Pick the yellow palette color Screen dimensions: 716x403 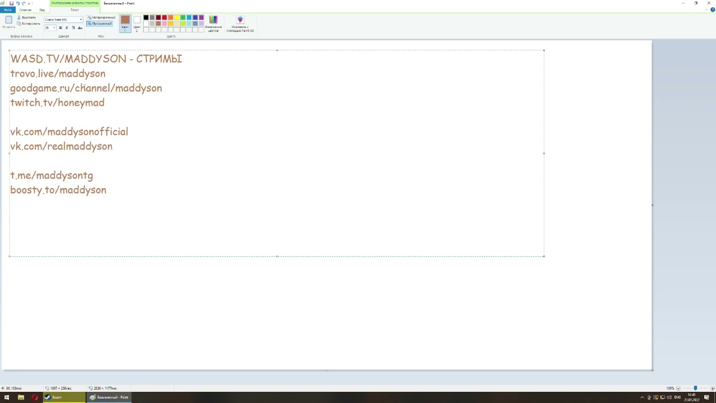click(177, 18)
